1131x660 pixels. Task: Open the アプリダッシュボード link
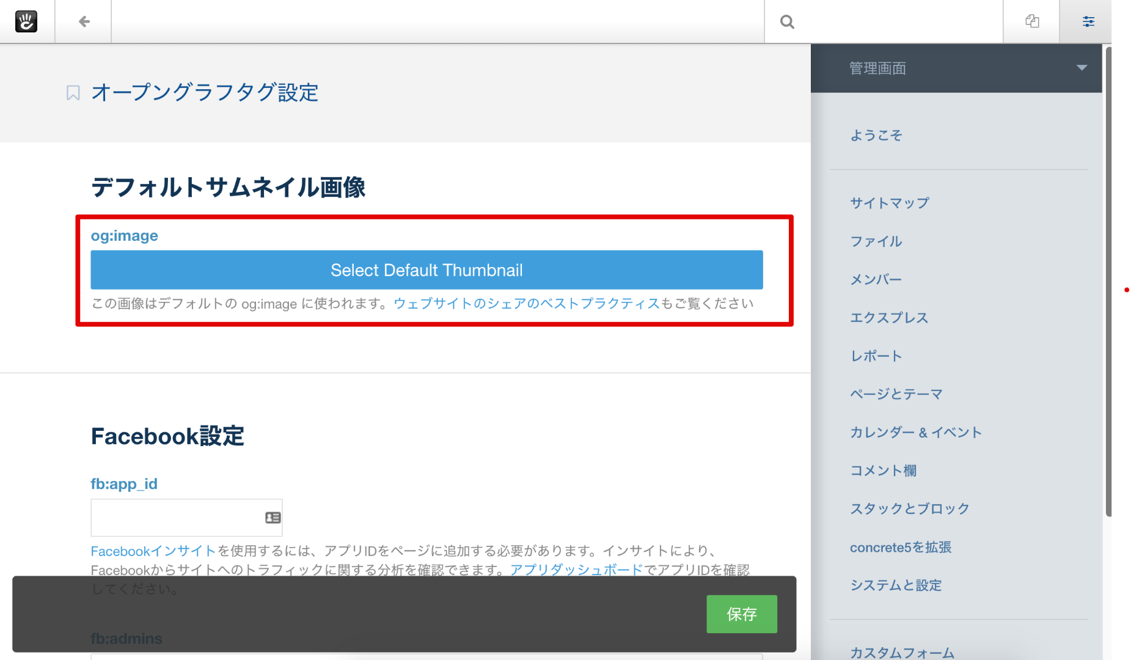[576, 570]
